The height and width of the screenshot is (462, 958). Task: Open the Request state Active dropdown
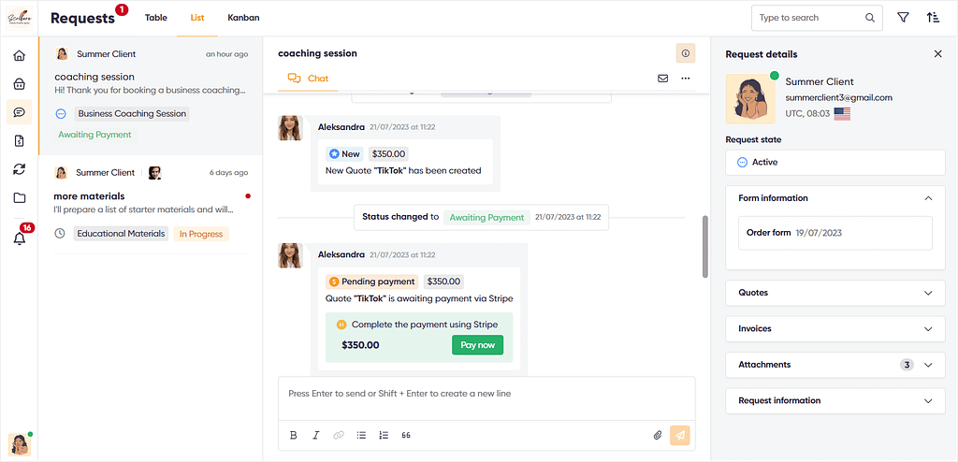[x=835, y=163]
